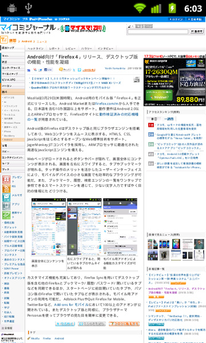Click inside the site search text field
Screen dimensions: 206x343
click(x=158, y=31)
